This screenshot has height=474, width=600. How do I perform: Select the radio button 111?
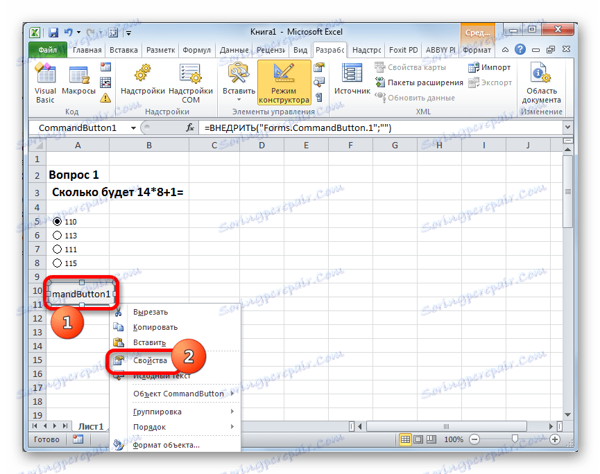[x=57, y=249]
